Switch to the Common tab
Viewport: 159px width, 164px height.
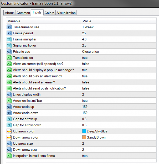(x=23, y=13)
